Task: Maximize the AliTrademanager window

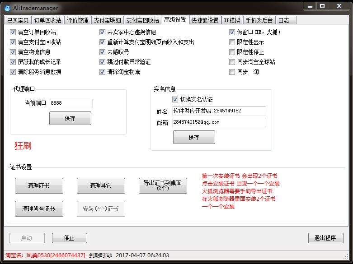Action: 322,6
